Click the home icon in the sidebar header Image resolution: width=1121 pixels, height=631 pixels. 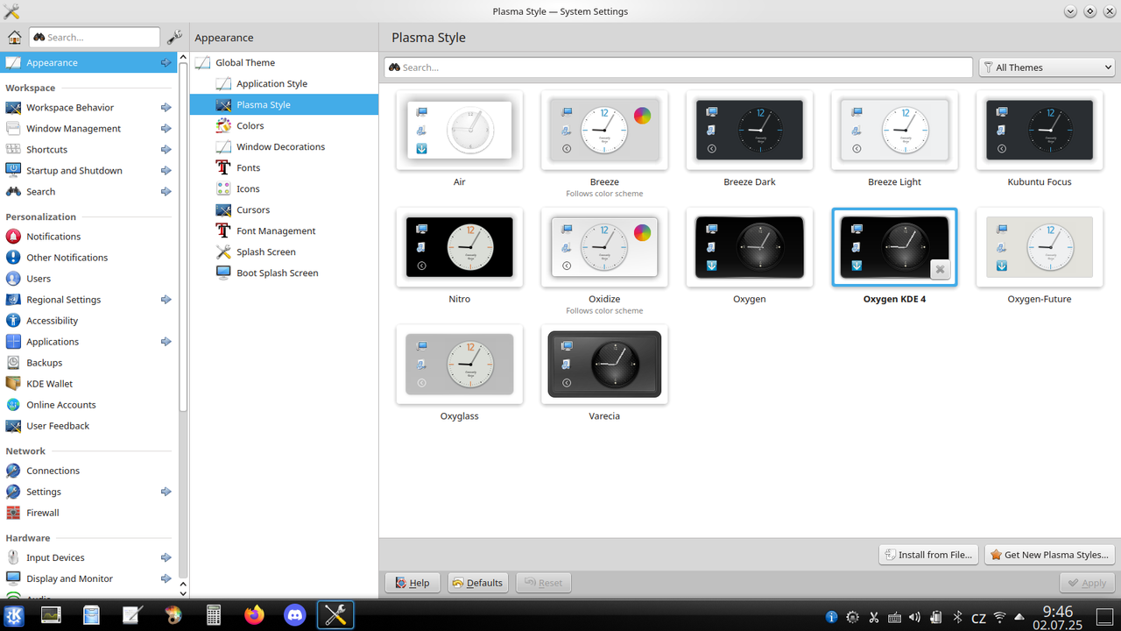pyautogui.click(x=14, y=37)
